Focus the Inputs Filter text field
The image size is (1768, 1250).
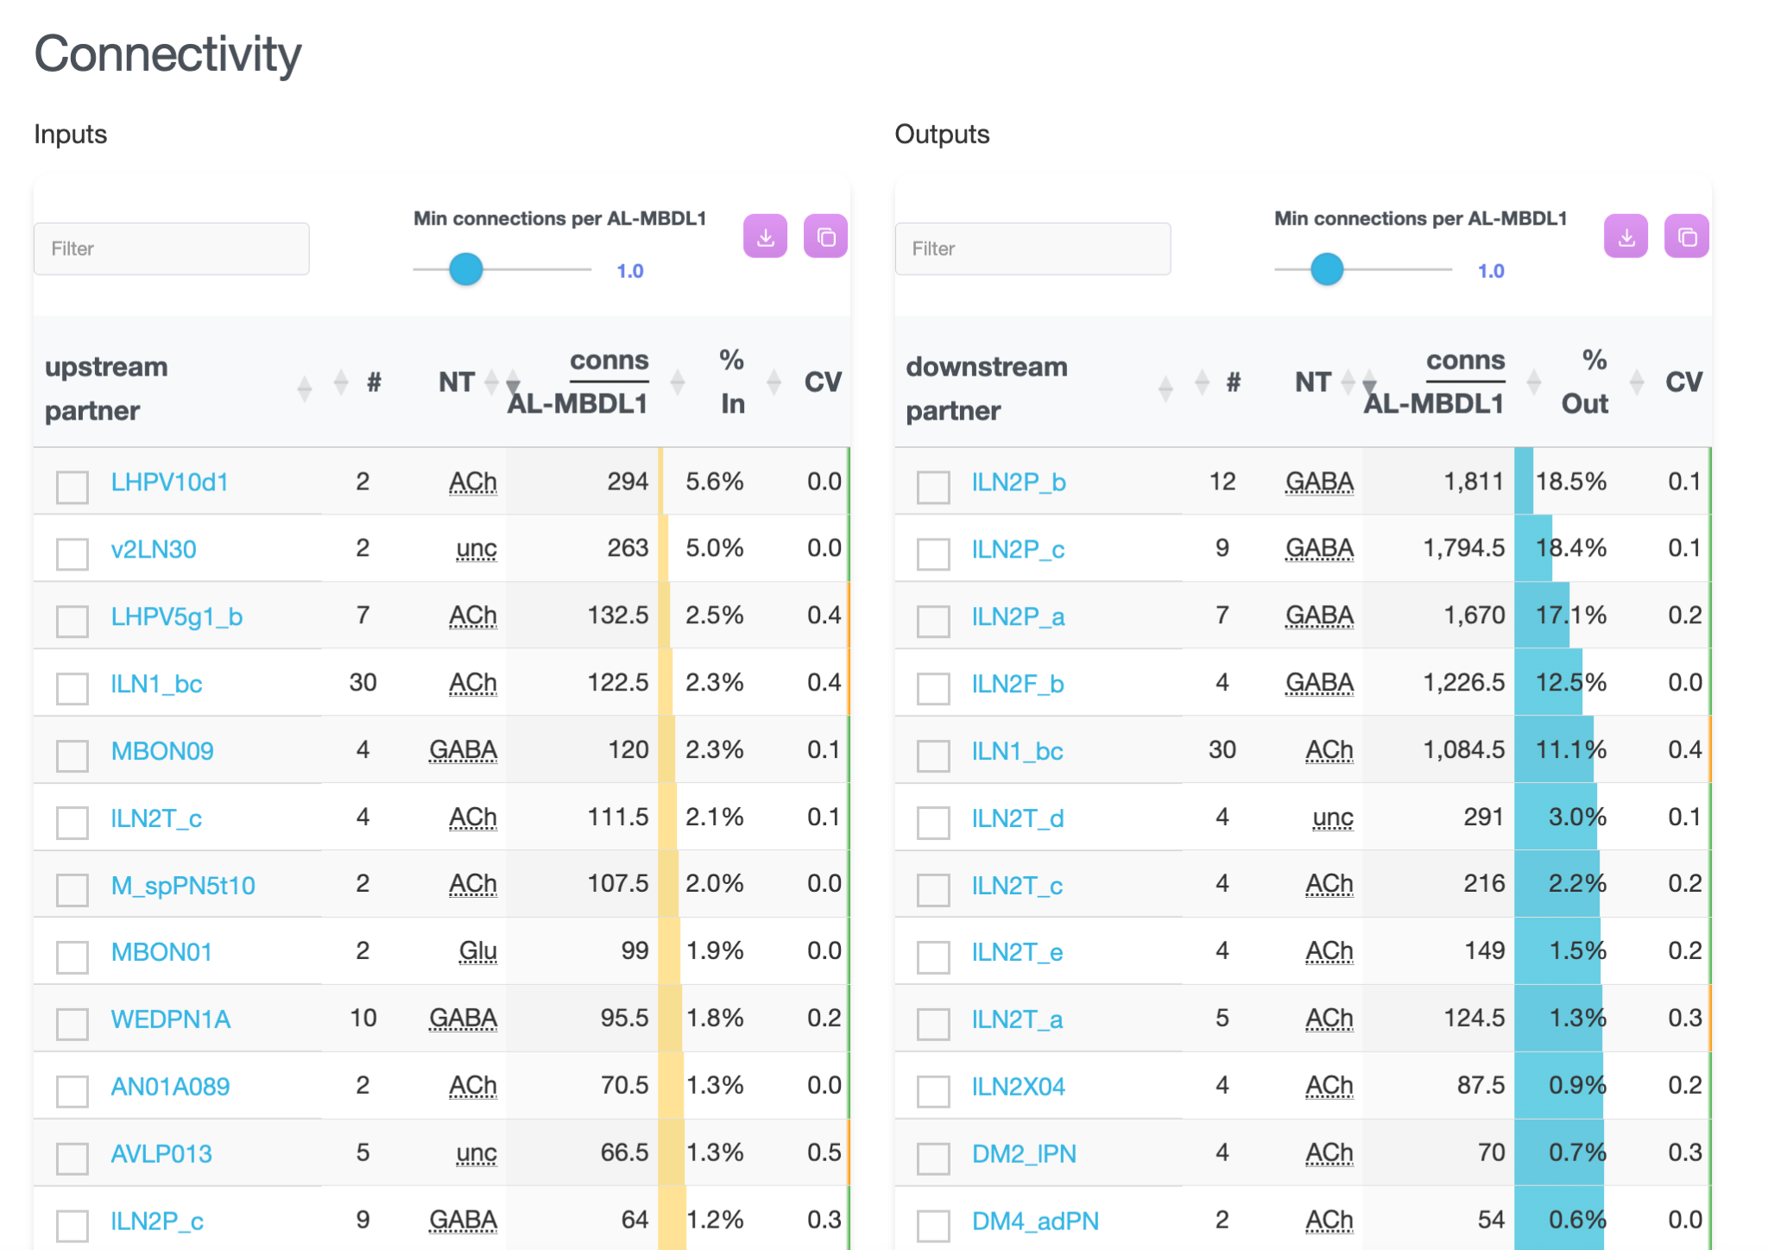[172, 249]
